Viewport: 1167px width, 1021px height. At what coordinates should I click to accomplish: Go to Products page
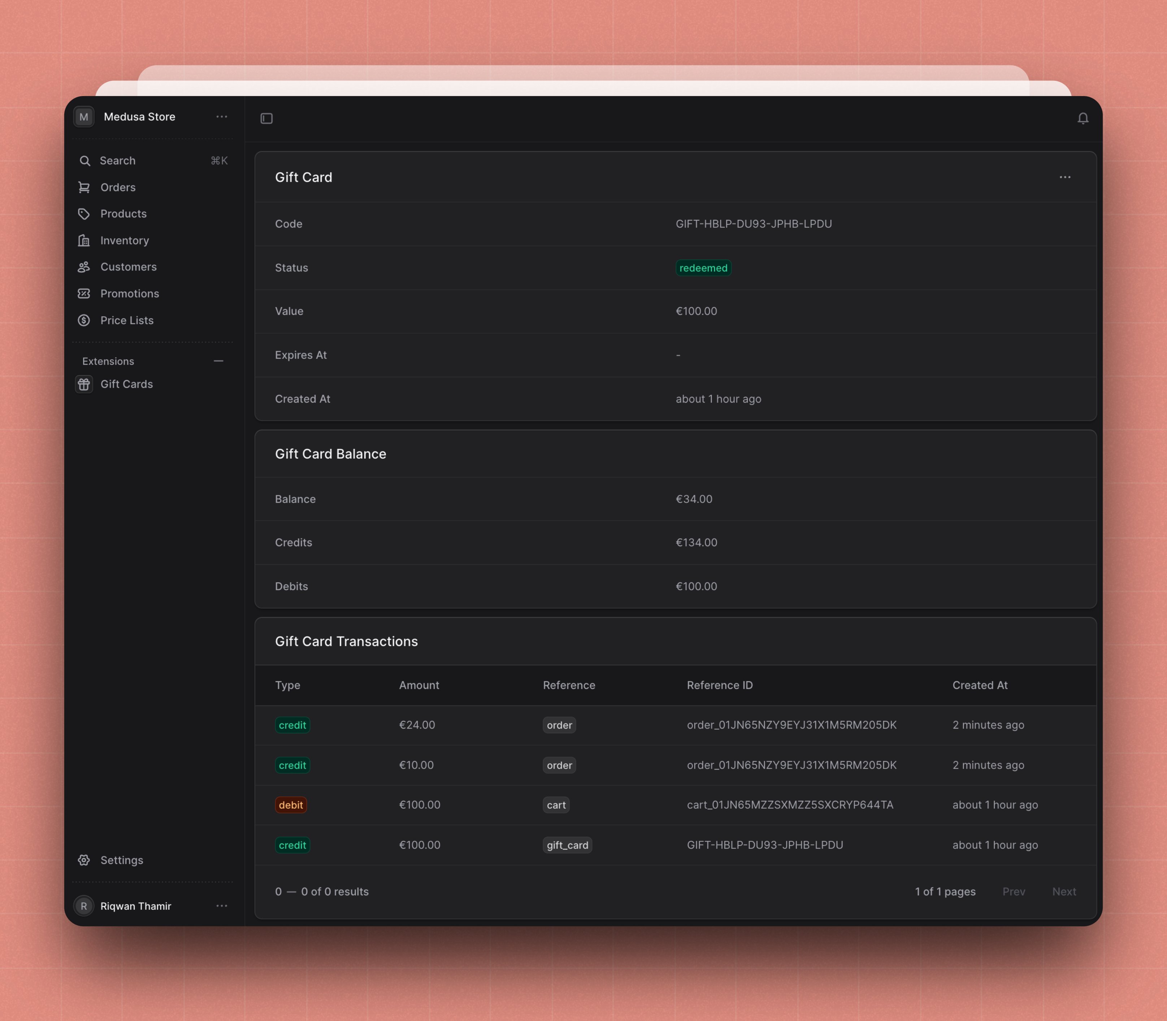[x=153, y=214]
